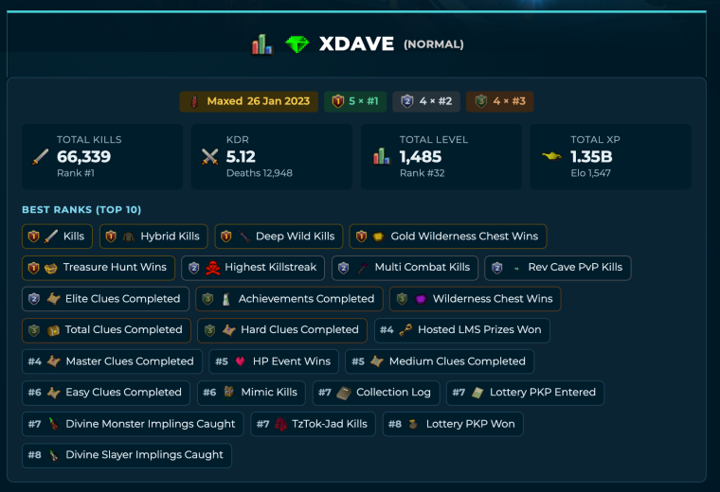
Task: Click the 1,485 total level value
Action: click(420, 157)
